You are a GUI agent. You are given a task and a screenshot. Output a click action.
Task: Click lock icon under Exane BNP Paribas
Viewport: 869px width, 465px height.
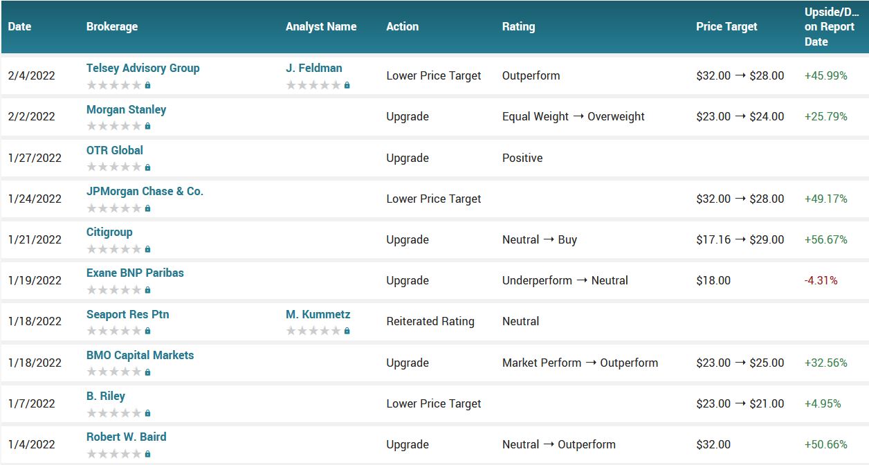coord(147,290)
